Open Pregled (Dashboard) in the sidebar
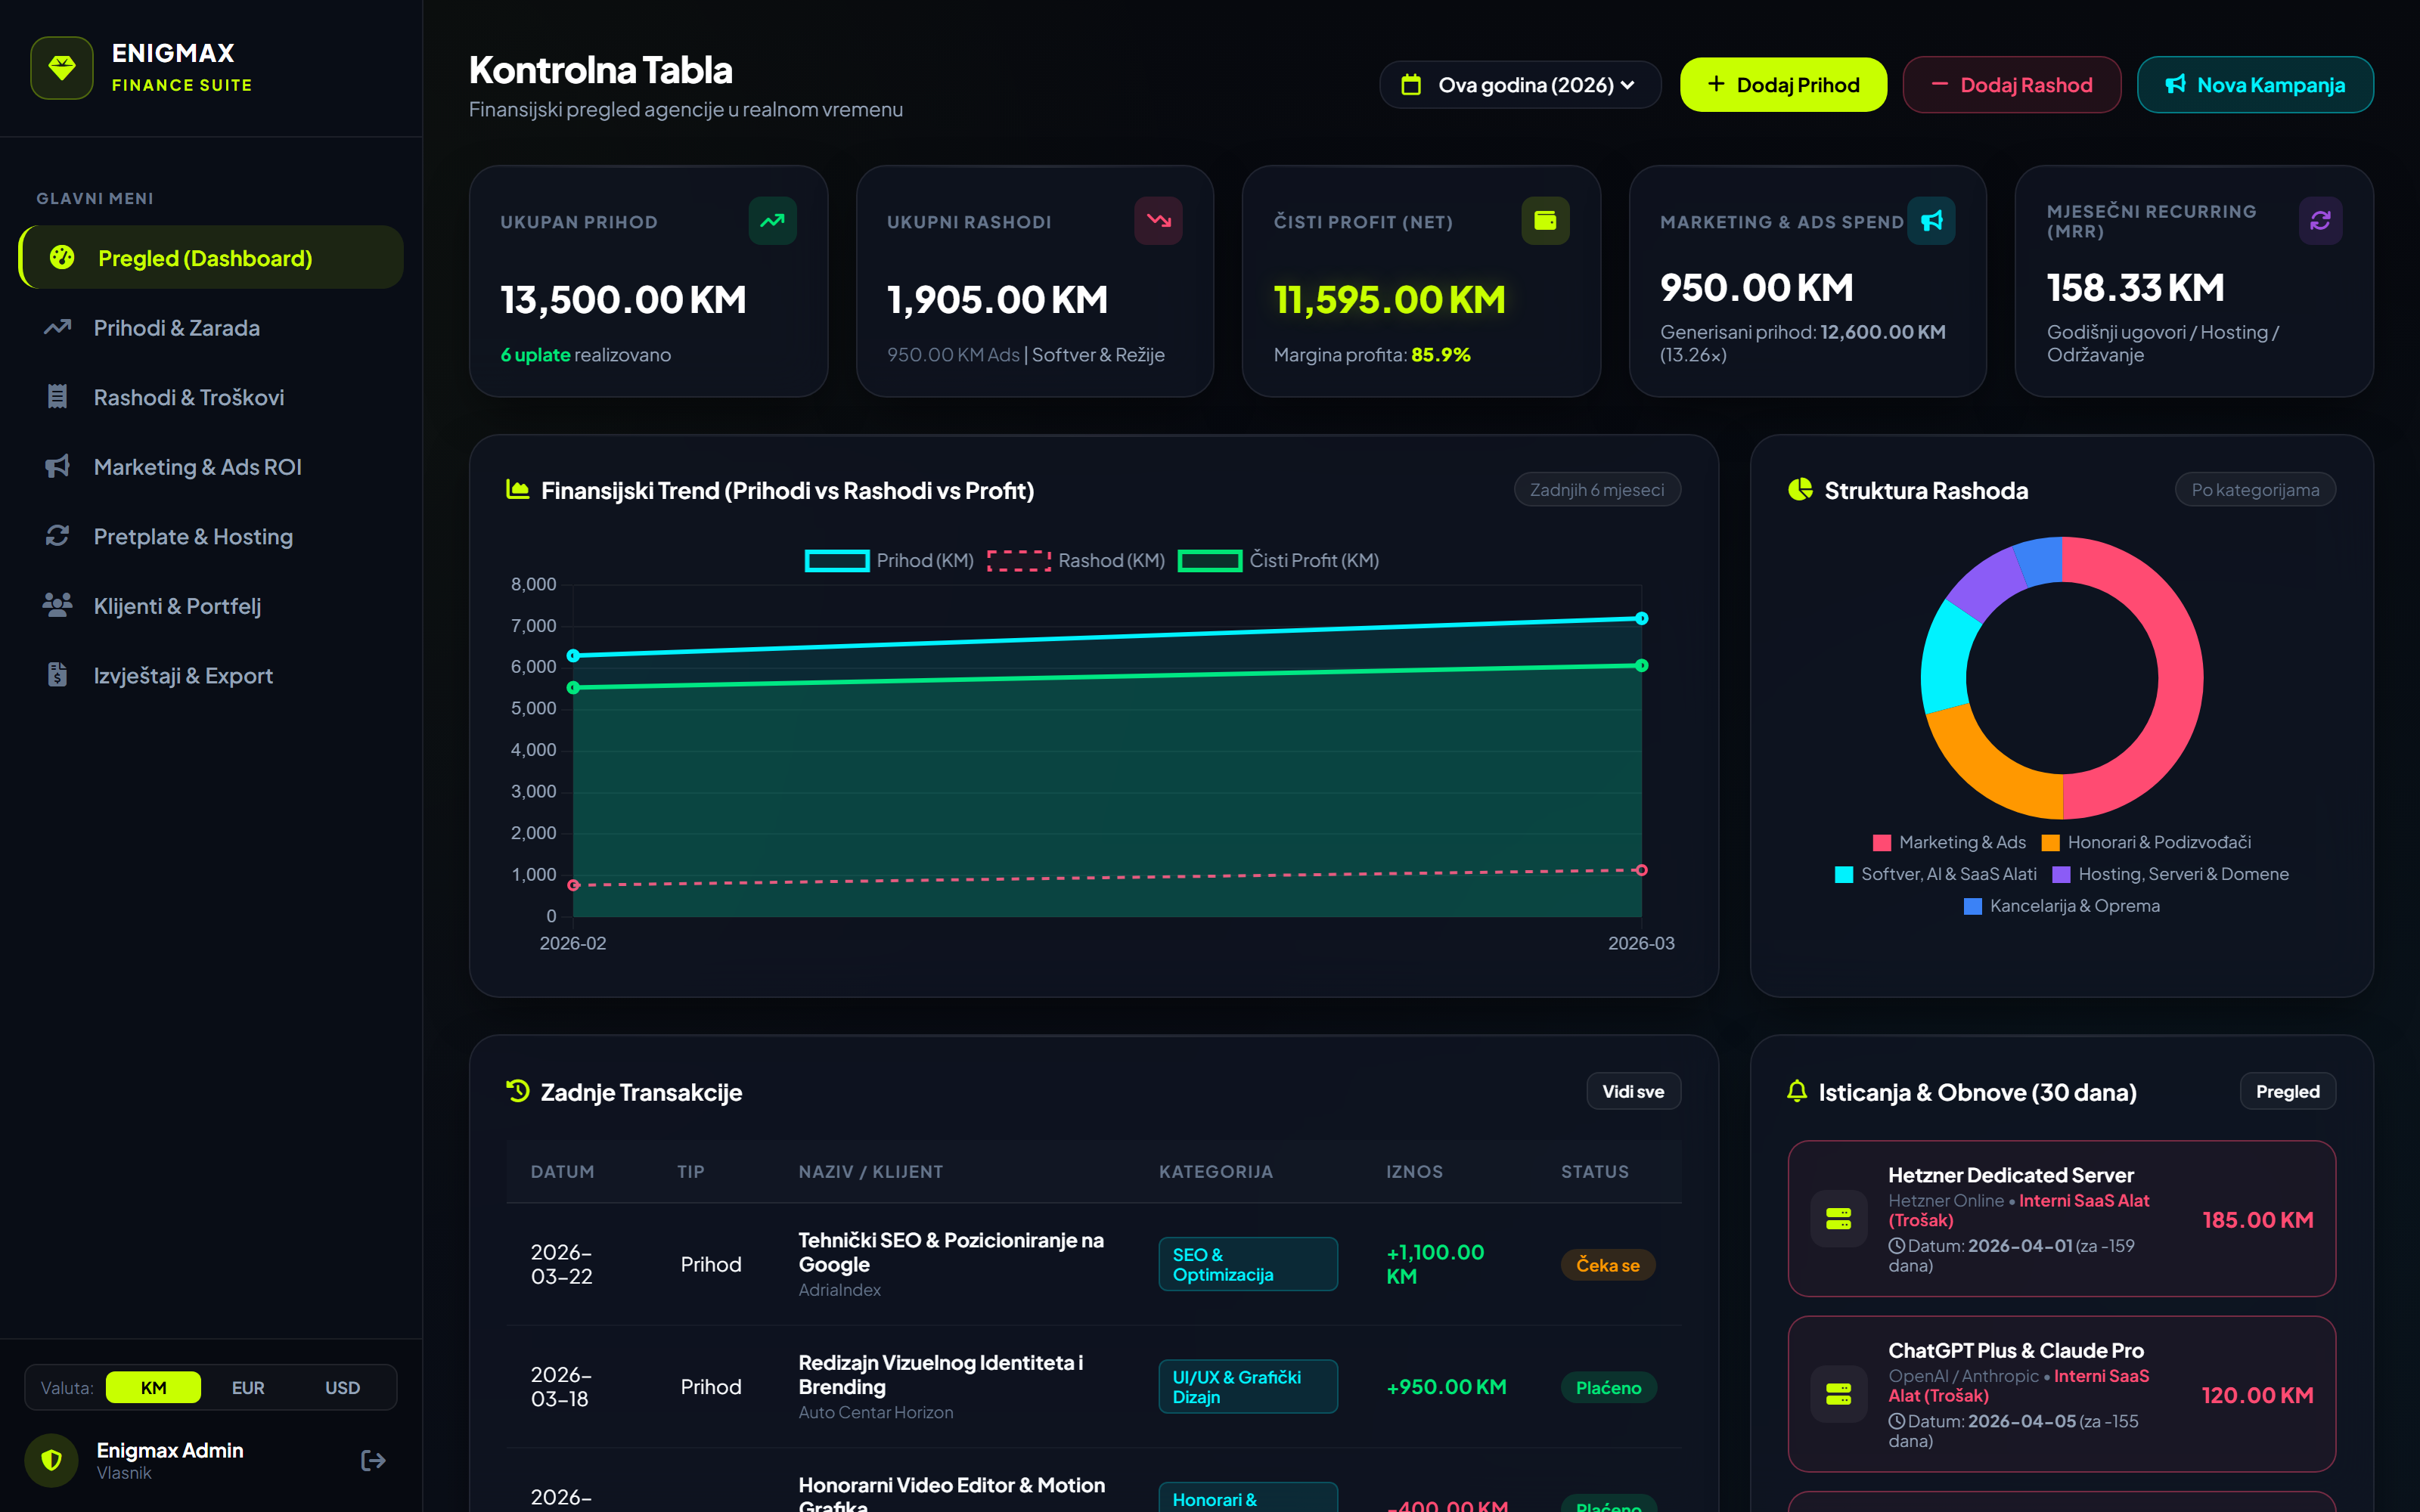2420x1512 pixels. tap(211, 258)
